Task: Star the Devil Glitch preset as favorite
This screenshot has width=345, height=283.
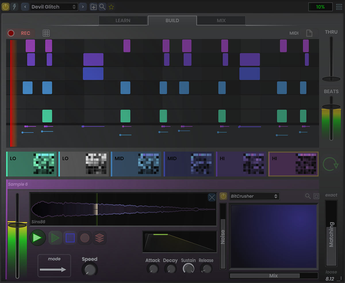Action: (x=111, y=7)
